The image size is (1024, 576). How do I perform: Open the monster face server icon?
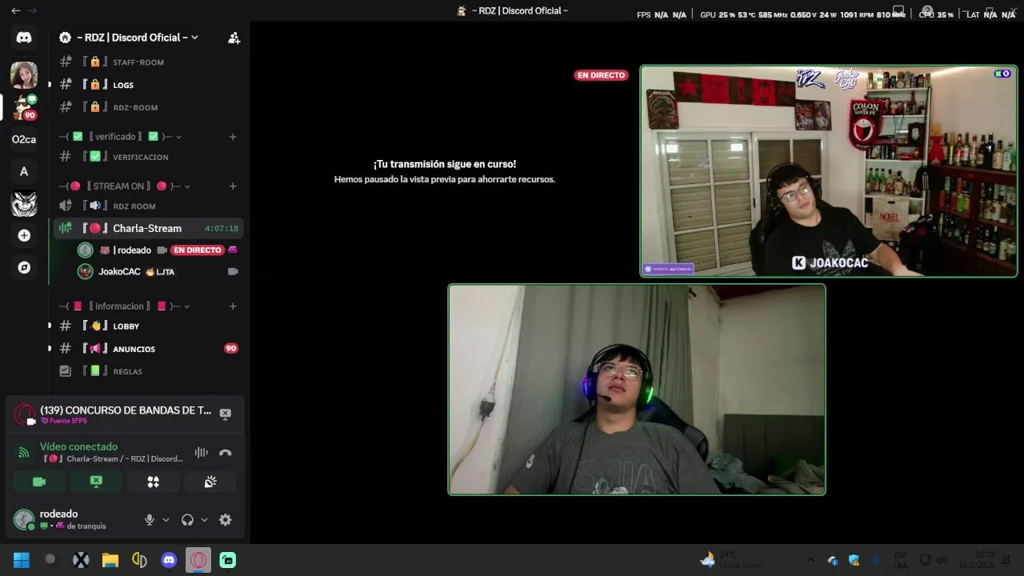coord(24,203)
